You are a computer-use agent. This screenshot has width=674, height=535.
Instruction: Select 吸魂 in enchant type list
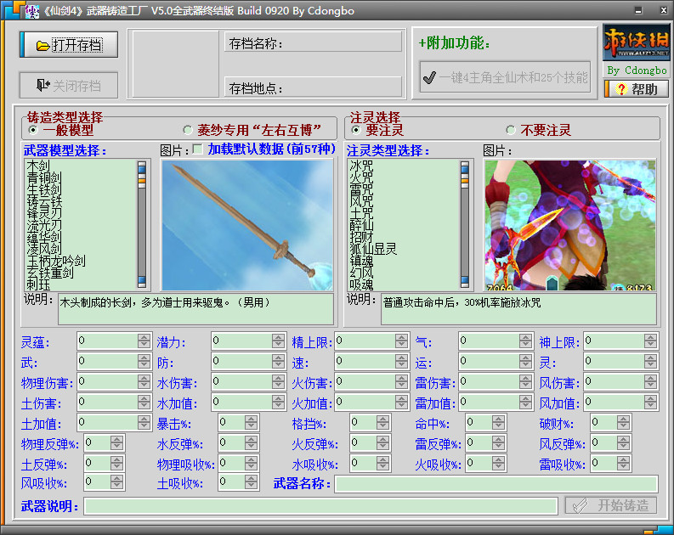(361, 284)
